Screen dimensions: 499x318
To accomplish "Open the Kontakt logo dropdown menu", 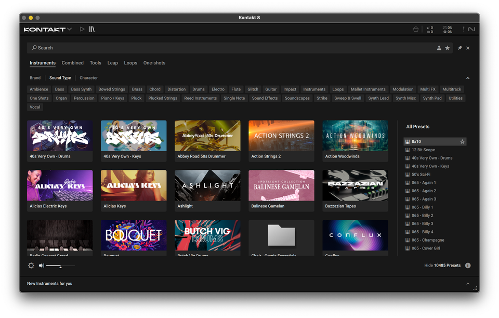I will click(47, 29).
